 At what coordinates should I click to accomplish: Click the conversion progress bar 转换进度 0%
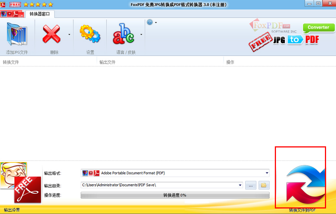tap(175, 195)
